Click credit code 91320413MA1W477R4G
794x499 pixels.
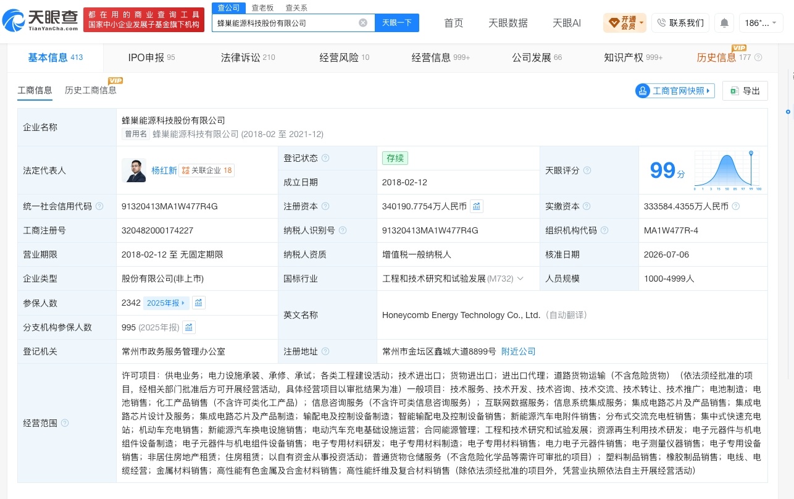click(170, 206)
